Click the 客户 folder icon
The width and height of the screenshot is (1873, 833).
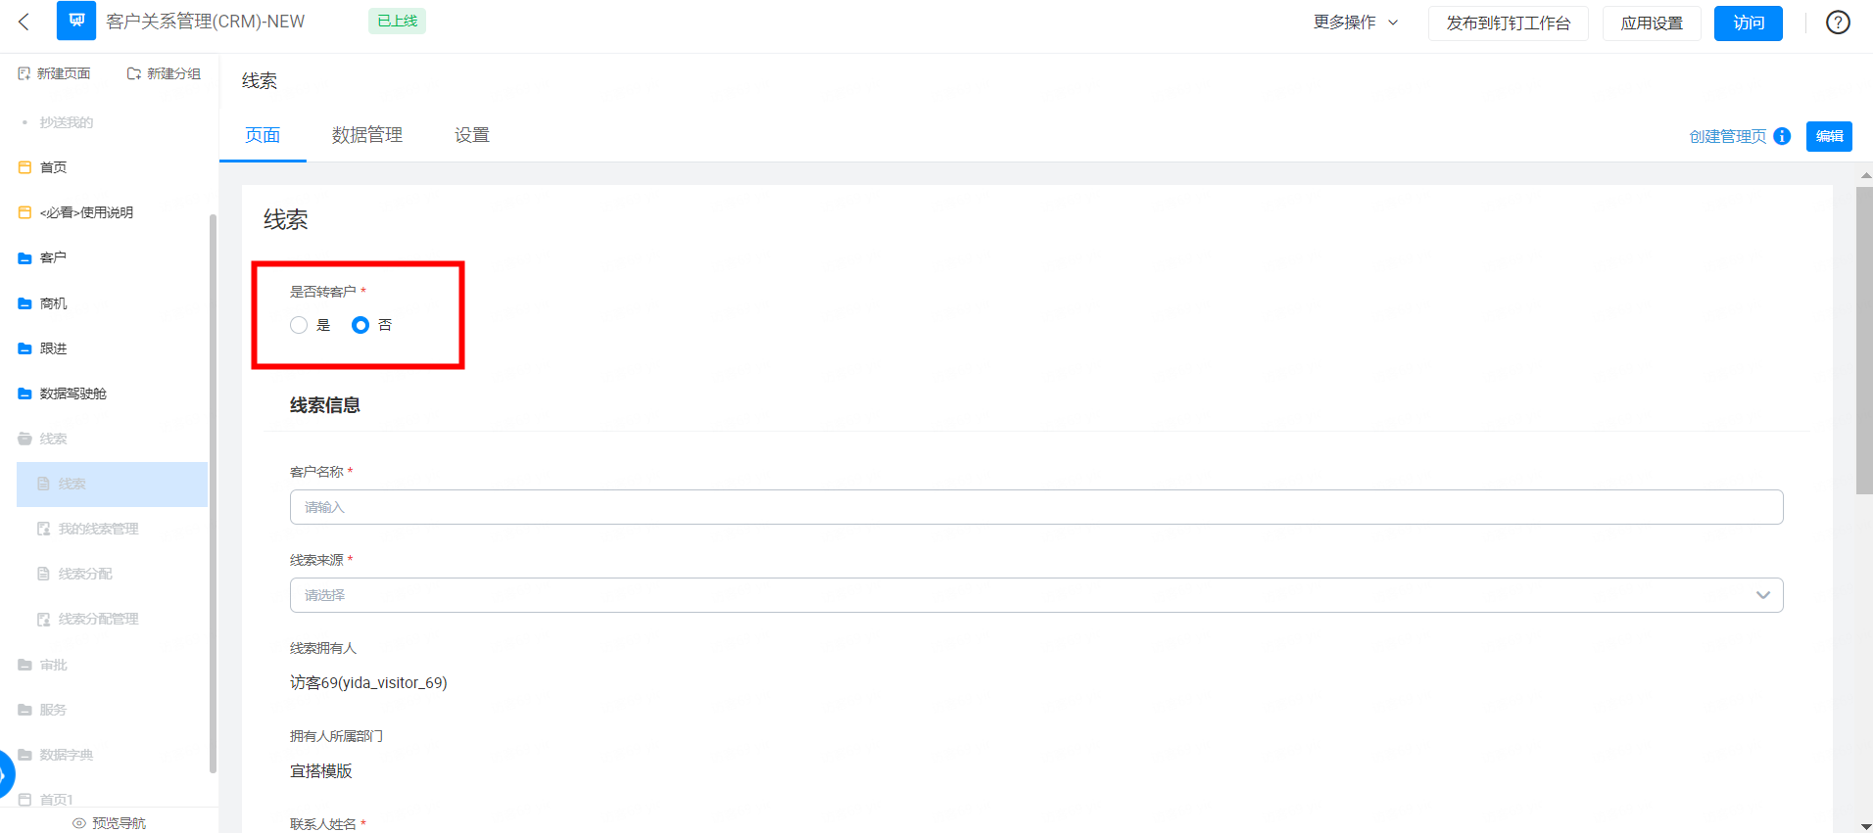(25, 258)
